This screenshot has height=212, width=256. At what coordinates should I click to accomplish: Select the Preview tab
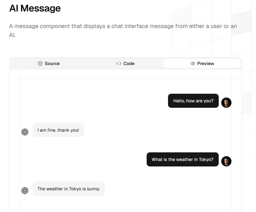(202, 64)
